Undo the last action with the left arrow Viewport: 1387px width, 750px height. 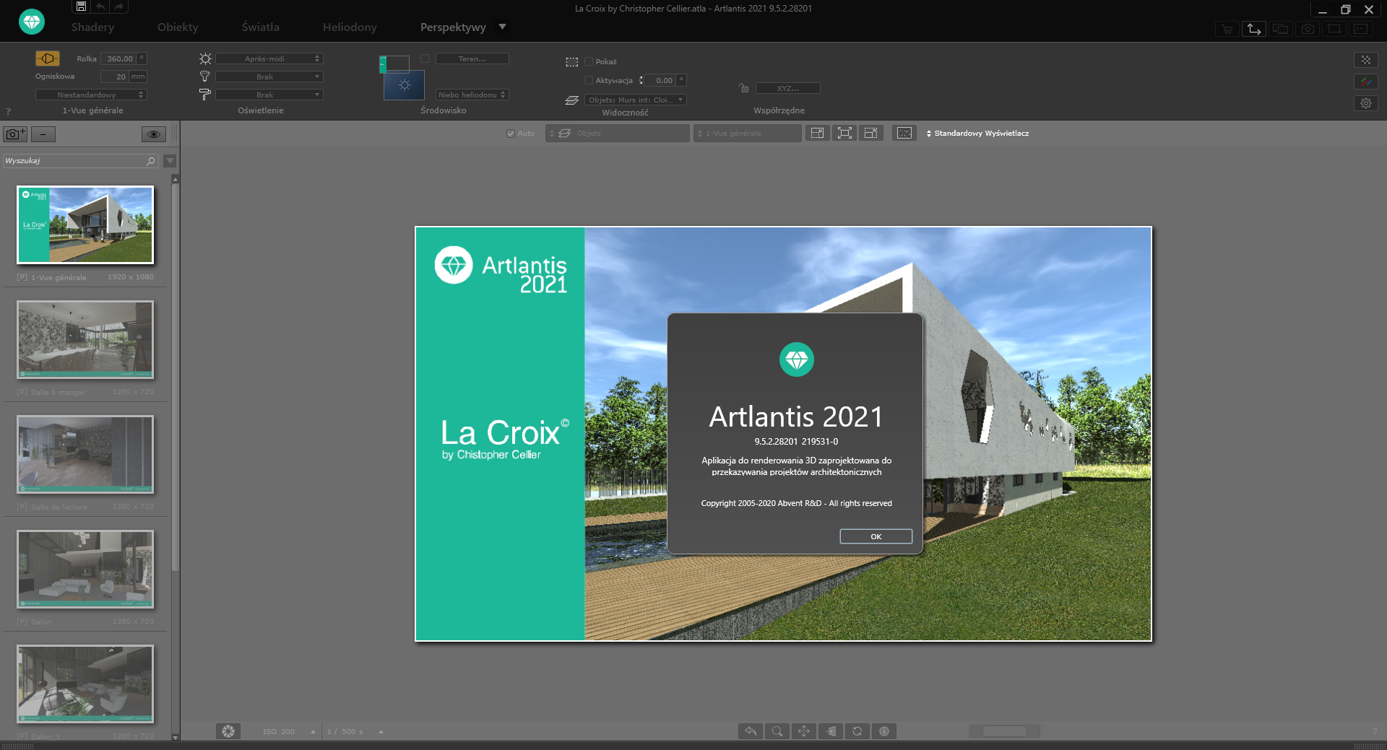(100, 6)
